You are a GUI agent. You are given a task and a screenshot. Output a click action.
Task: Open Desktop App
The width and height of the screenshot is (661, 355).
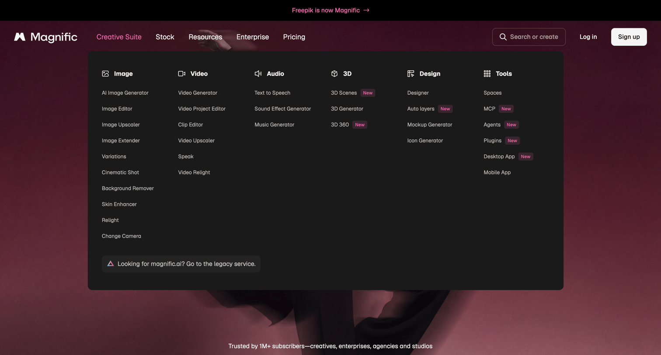coord(499,157)
